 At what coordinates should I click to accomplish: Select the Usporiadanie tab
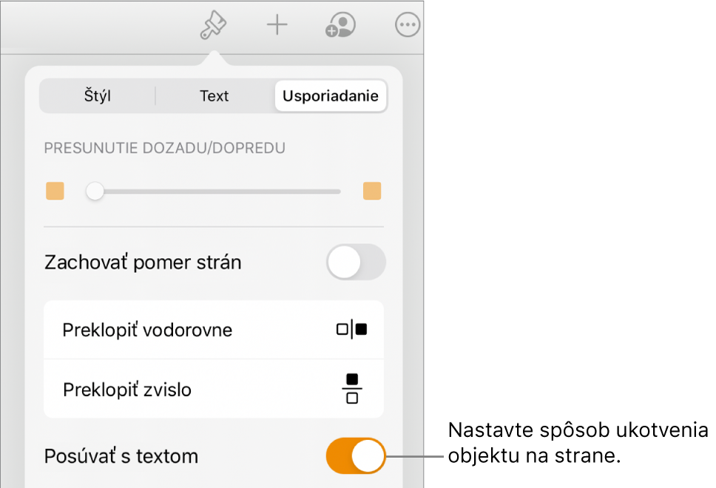click(x=330, y=96)
